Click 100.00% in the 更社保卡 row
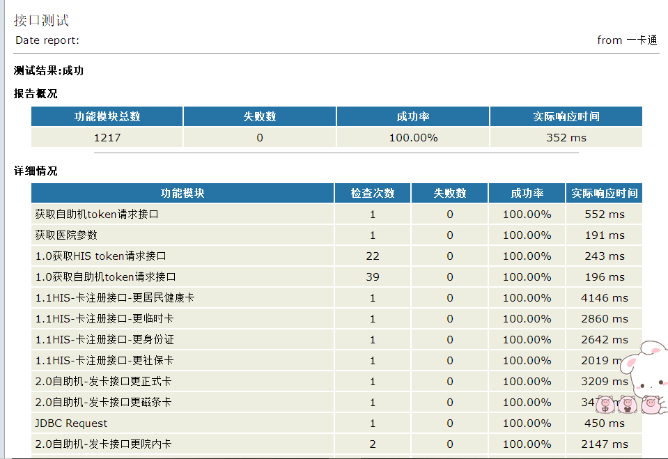 (527, 360)
